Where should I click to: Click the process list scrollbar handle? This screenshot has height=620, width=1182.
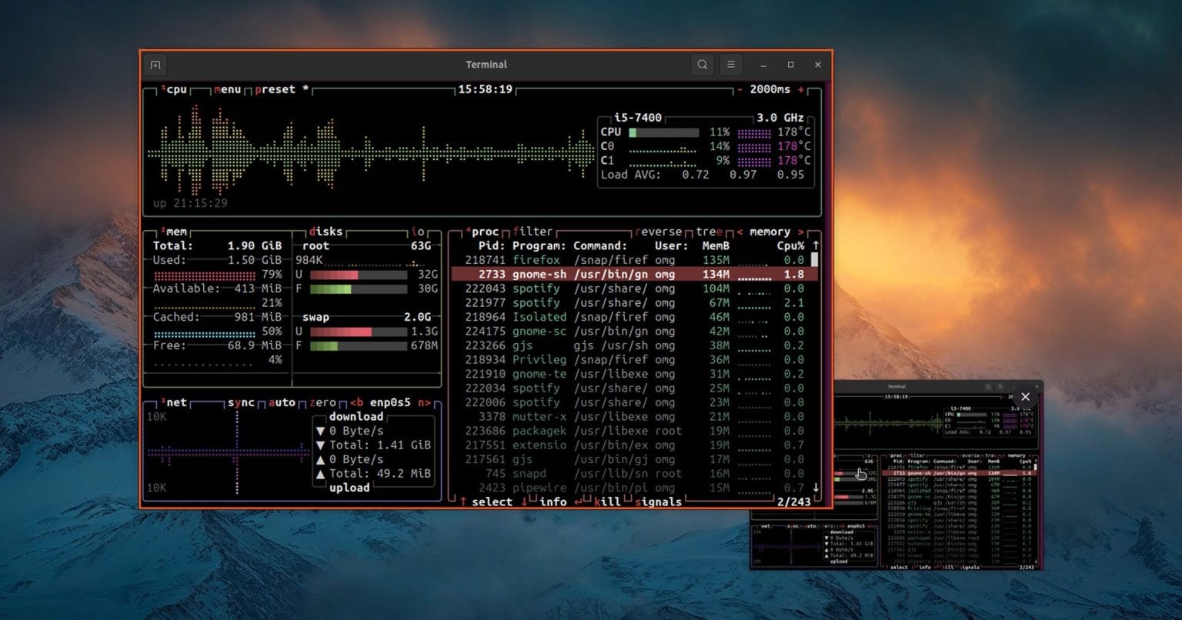pyautogui.click(x=815, y=260)
